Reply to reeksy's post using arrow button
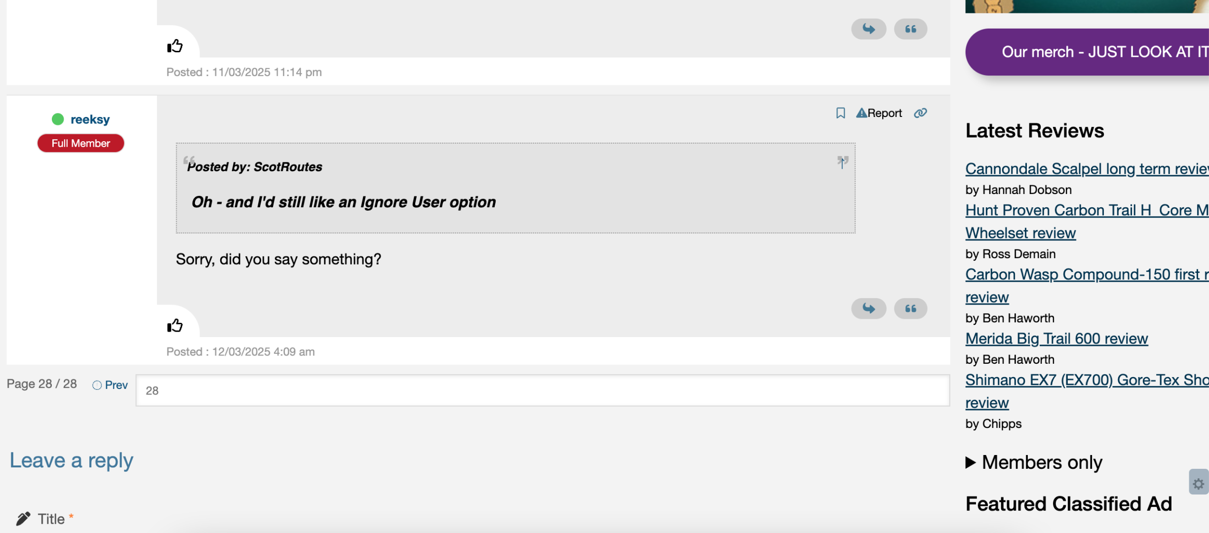The height and width of the screenshot is (533, 1209). click(x=868, y=309)
